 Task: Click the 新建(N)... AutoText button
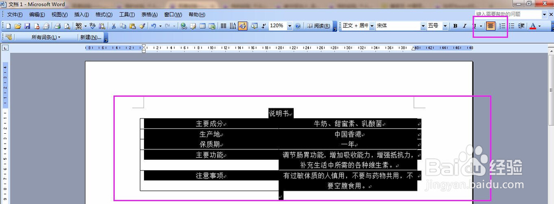click(x=91, y=37)
